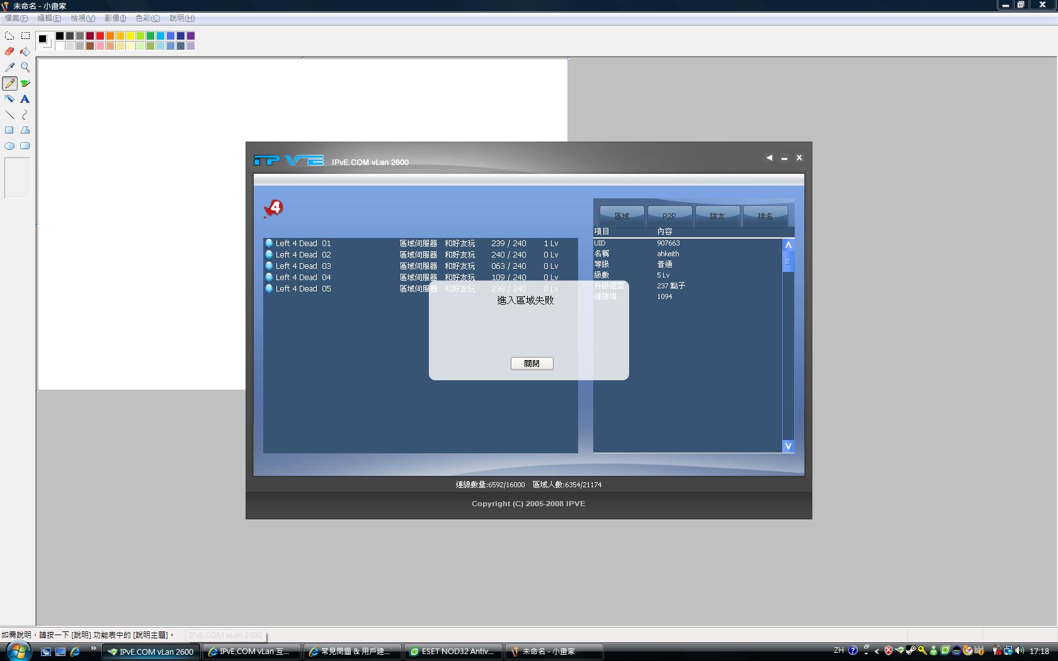Screen dimensions: 1058x661
Task: Select the Magnifier tool
Action: [x=25, y=67]
